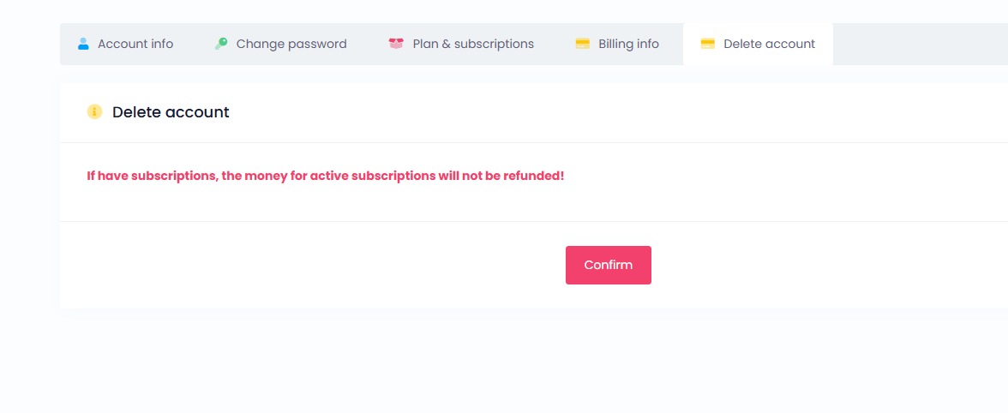1008x413 pixels.
Task: Click the 'Change password' tab text
Action: (291, 44)
